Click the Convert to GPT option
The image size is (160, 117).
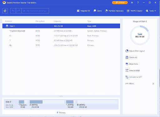tap(134, 77)
